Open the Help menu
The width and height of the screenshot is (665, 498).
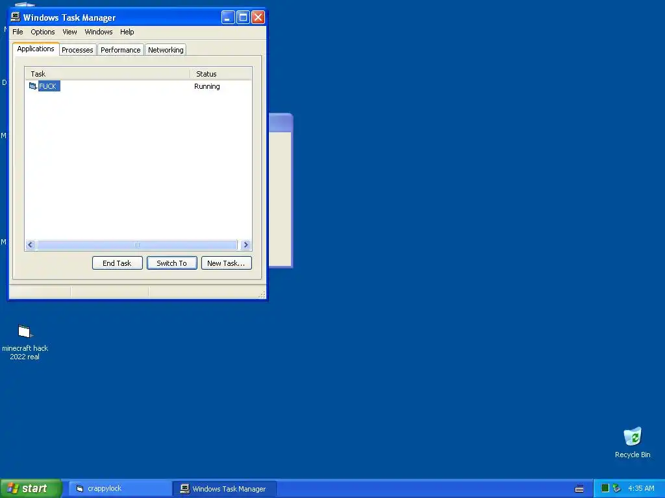[x=127, y=32]
